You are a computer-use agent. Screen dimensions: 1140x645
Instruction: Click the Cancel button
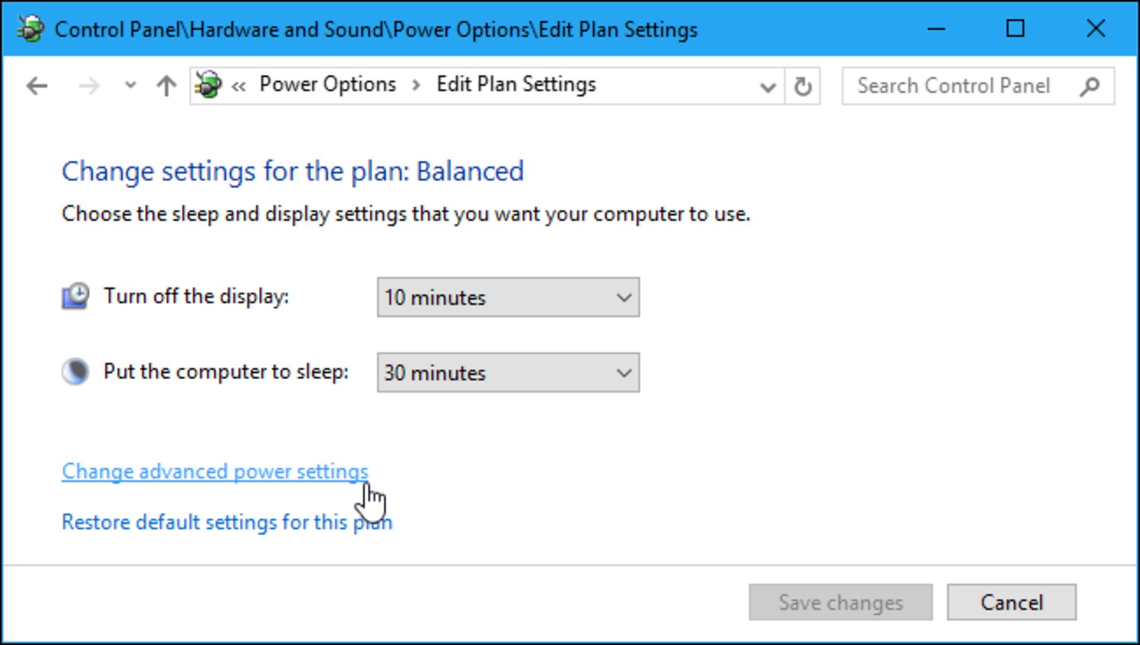click(1011, 602)
